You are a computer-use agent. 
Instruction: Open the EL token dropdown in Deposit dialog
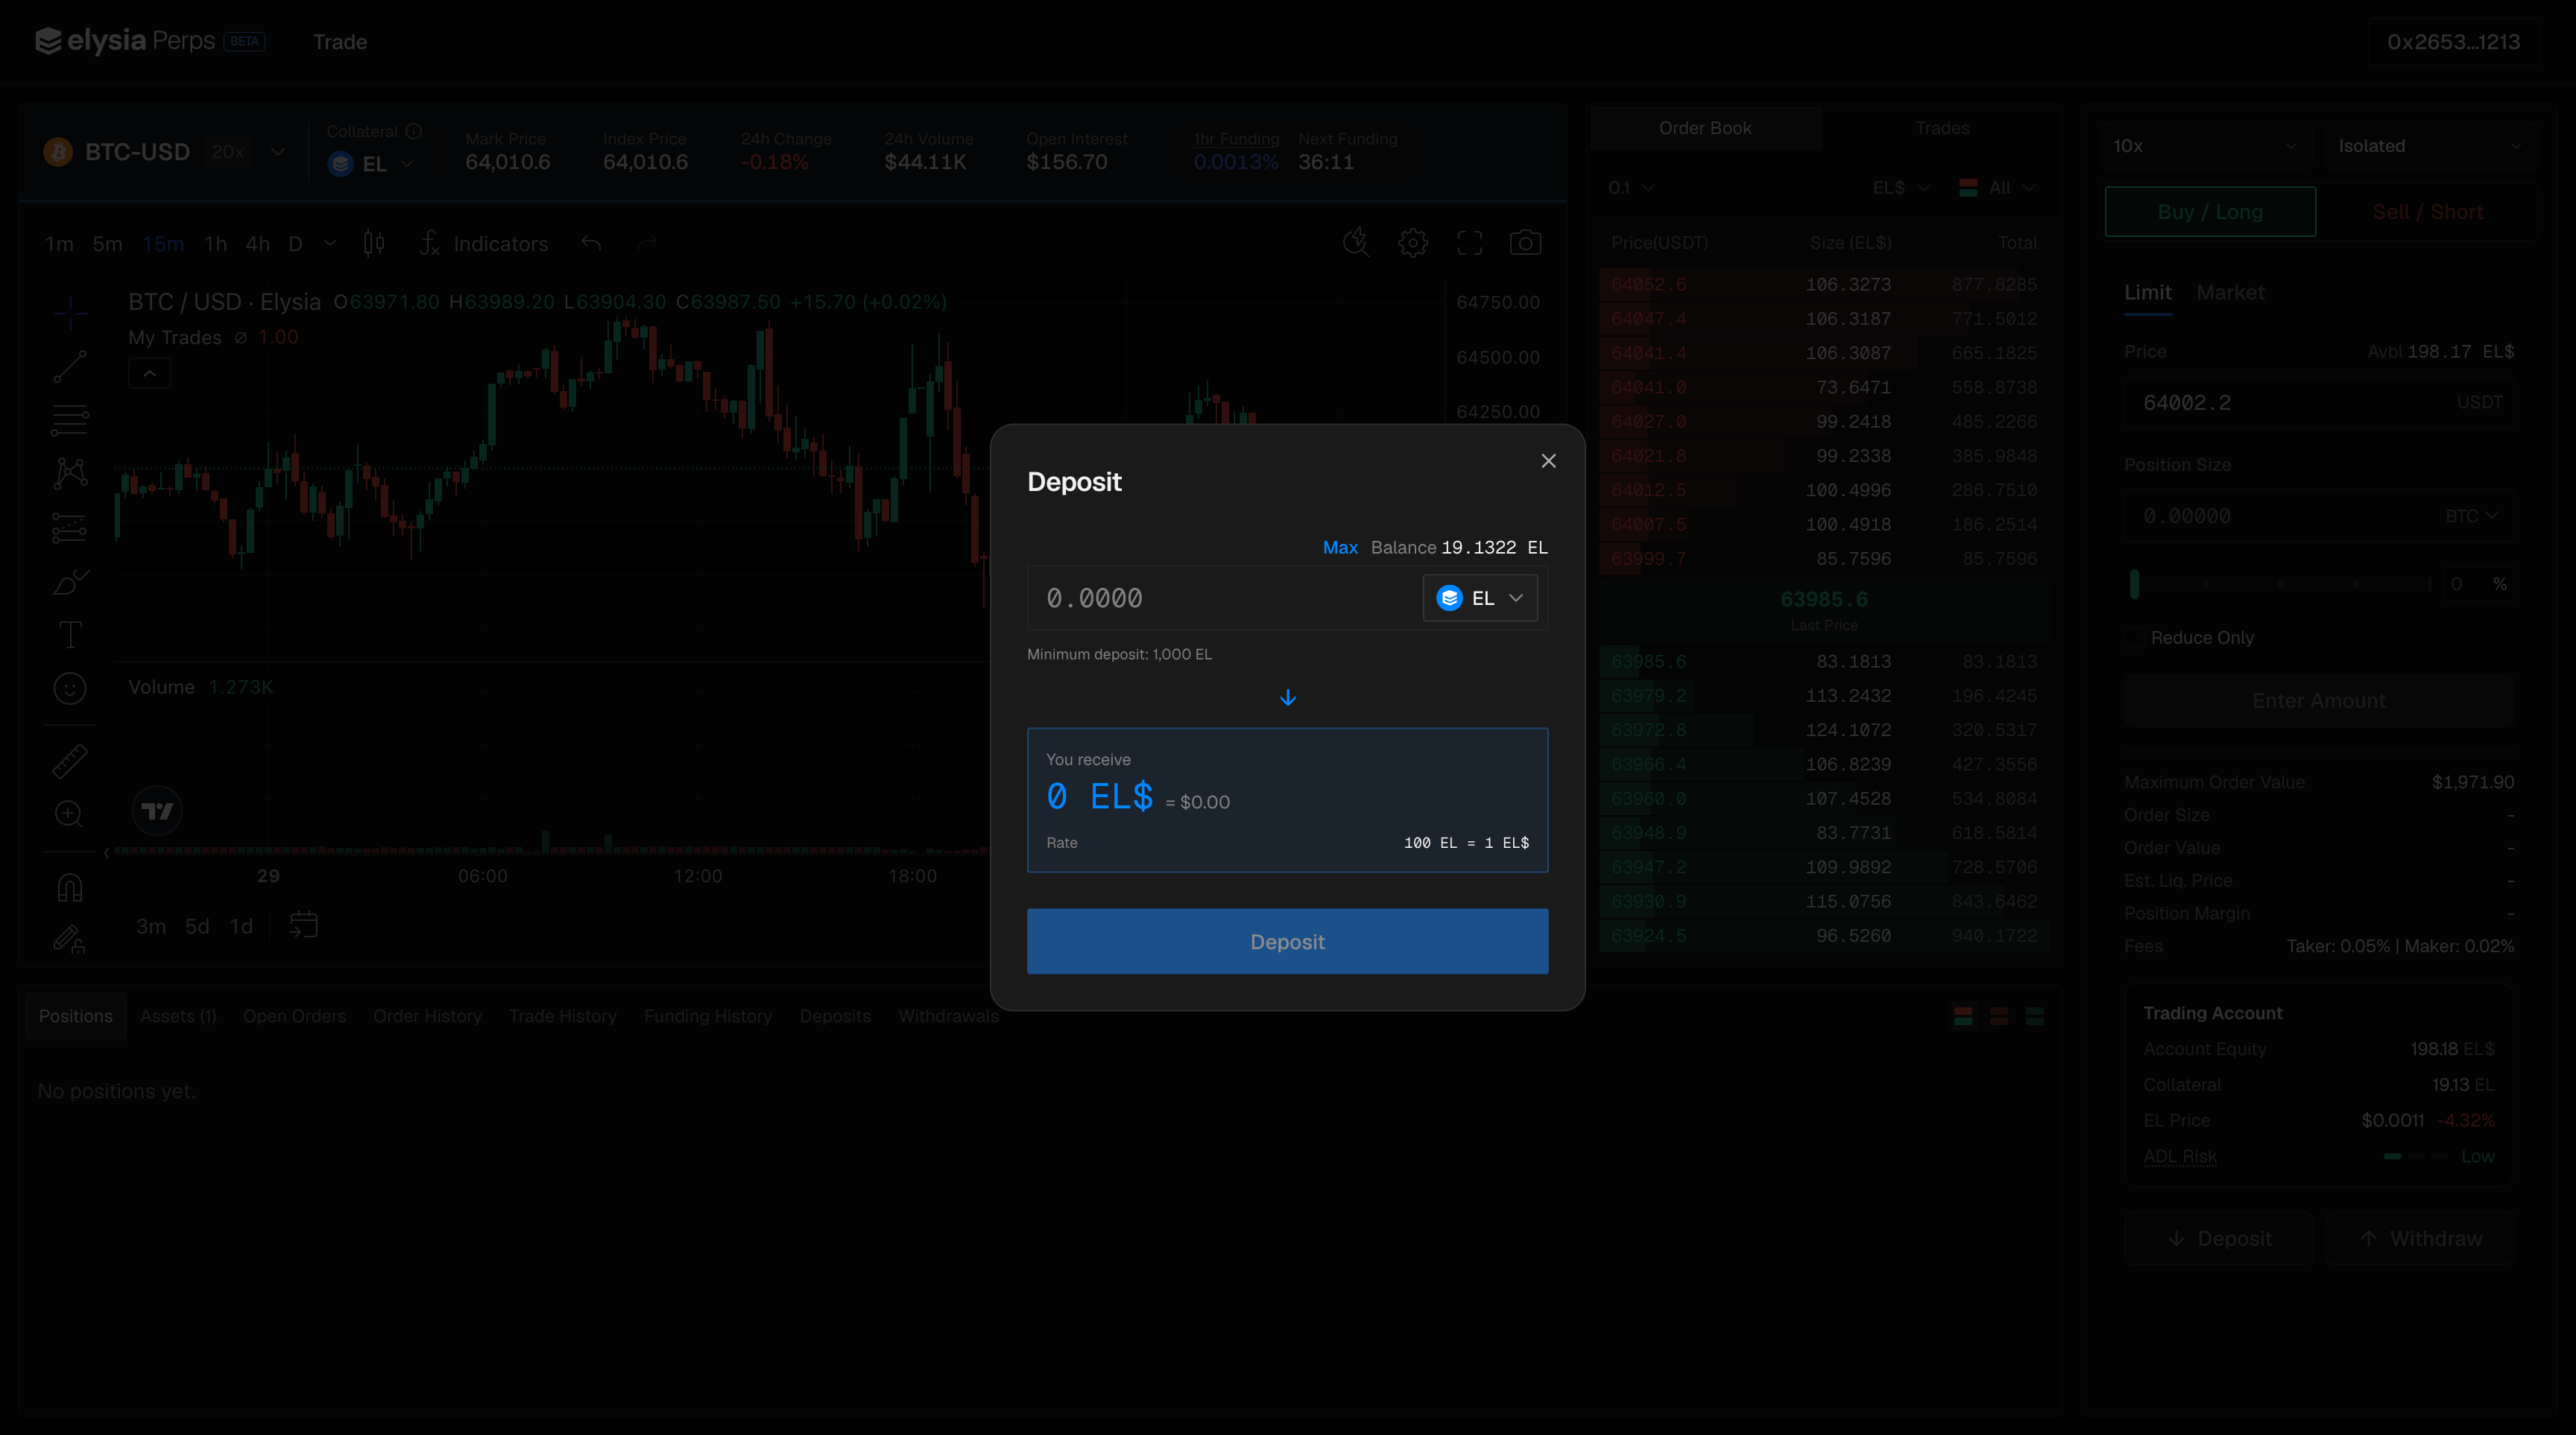coord(1480,598)
